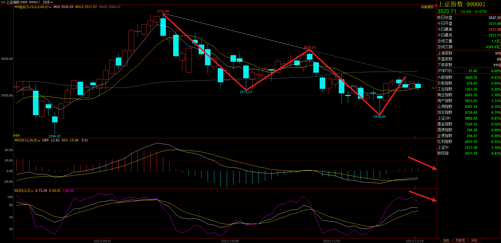Image resolution: width=501 pixels, height=243 pixels.
Task: Click the 3723.85 peak price label
Action: click(163, 11)
